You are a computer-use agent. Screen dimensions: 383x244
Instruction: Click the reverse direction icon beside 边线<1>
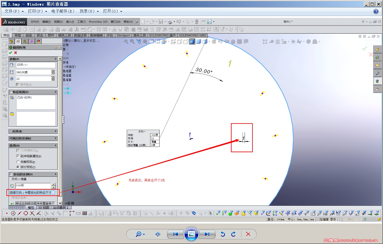[x=12, y=65]
